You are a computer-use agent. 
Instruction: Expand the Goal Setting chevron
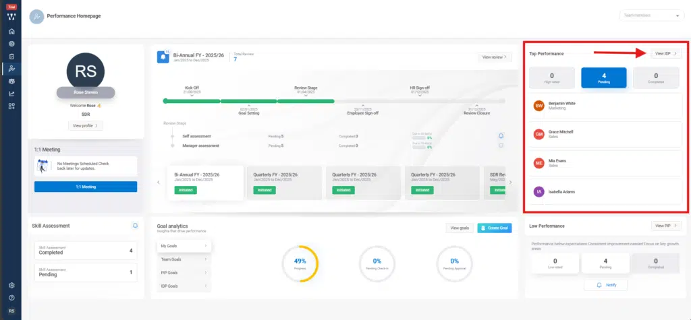(249, 106)
